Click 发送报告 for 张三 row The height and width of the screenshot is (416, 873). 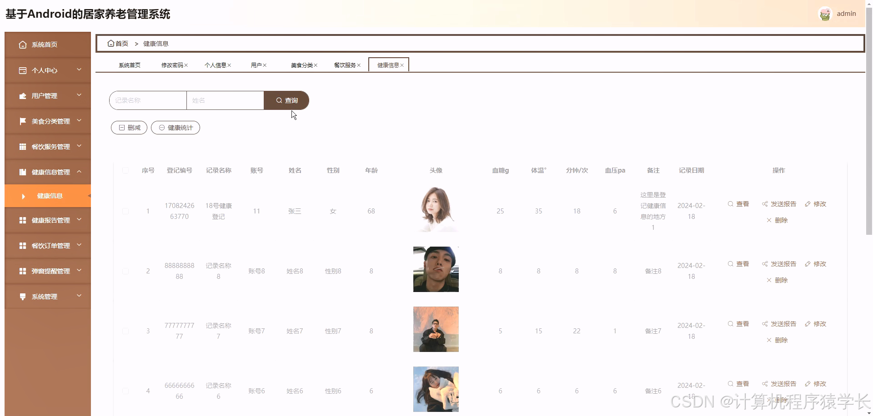coord(779,204)
